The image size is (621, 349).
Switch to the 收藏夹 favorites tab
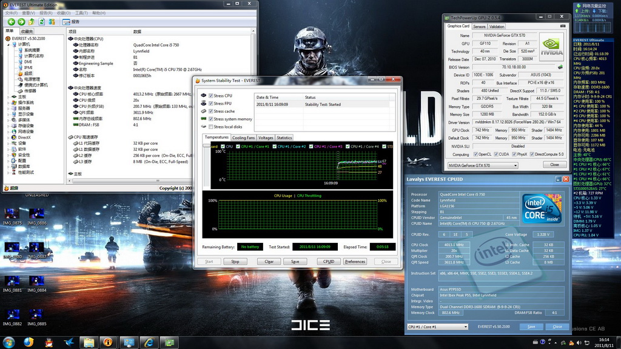tap(27, 32)
